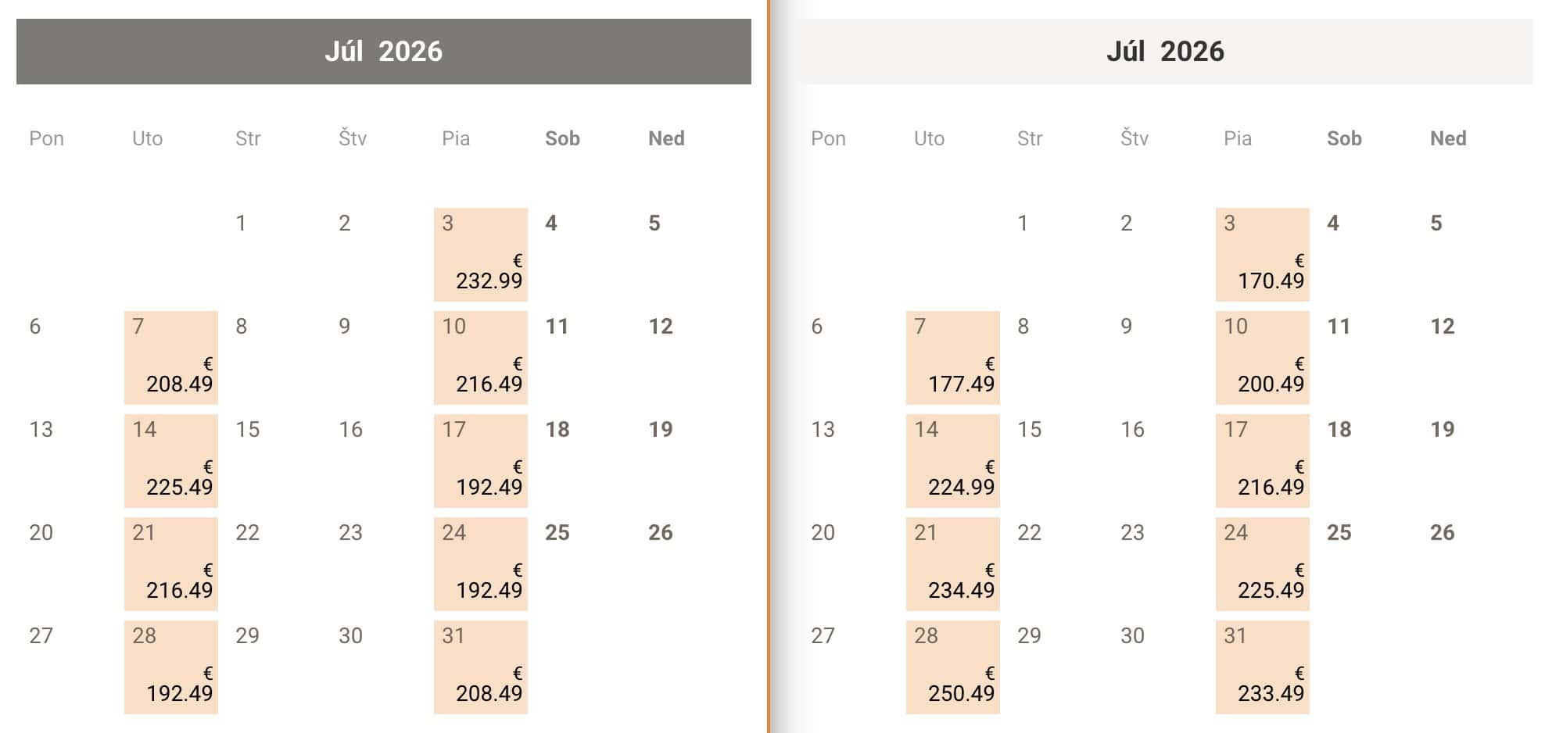Choose July 21 at €216.49

tap(170, 564)
